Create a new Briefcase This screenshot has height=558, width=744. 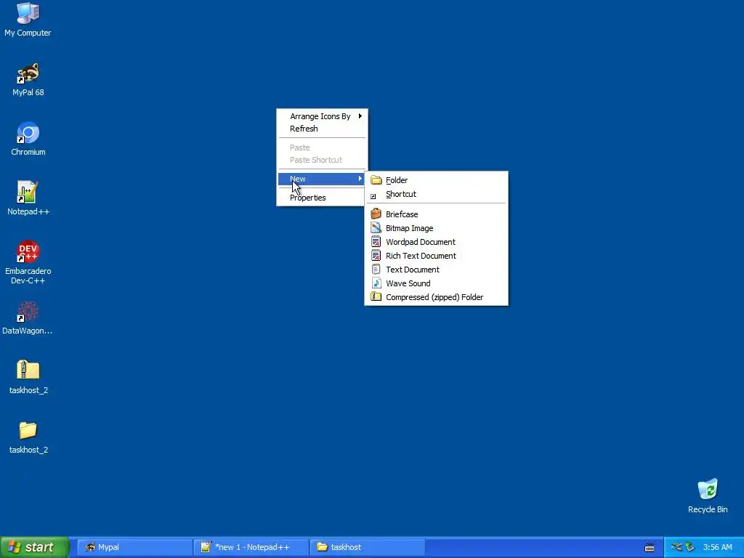[436, 214]
